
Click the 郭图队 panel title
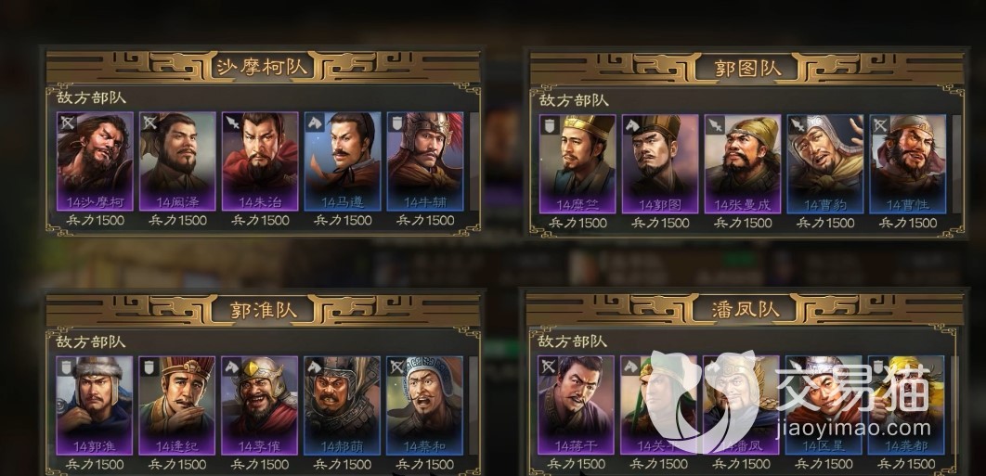[747, 68]
